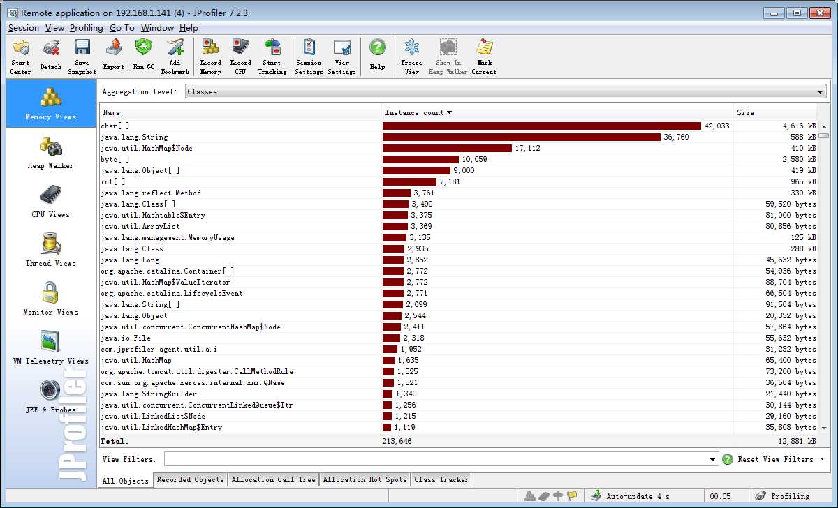
Task: Open the CPU Views section
Action: click(x=51, y=201)
